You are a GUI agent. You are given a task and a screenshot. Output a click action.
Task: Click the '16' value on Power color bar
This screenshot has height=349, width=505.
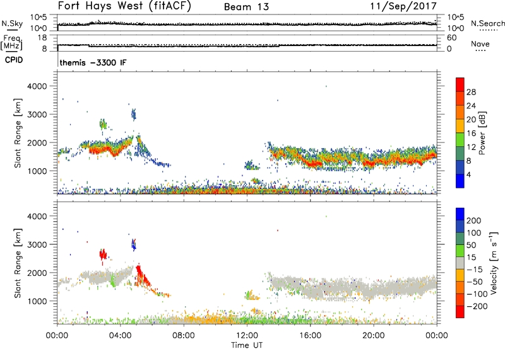click(x=471, y=134)
